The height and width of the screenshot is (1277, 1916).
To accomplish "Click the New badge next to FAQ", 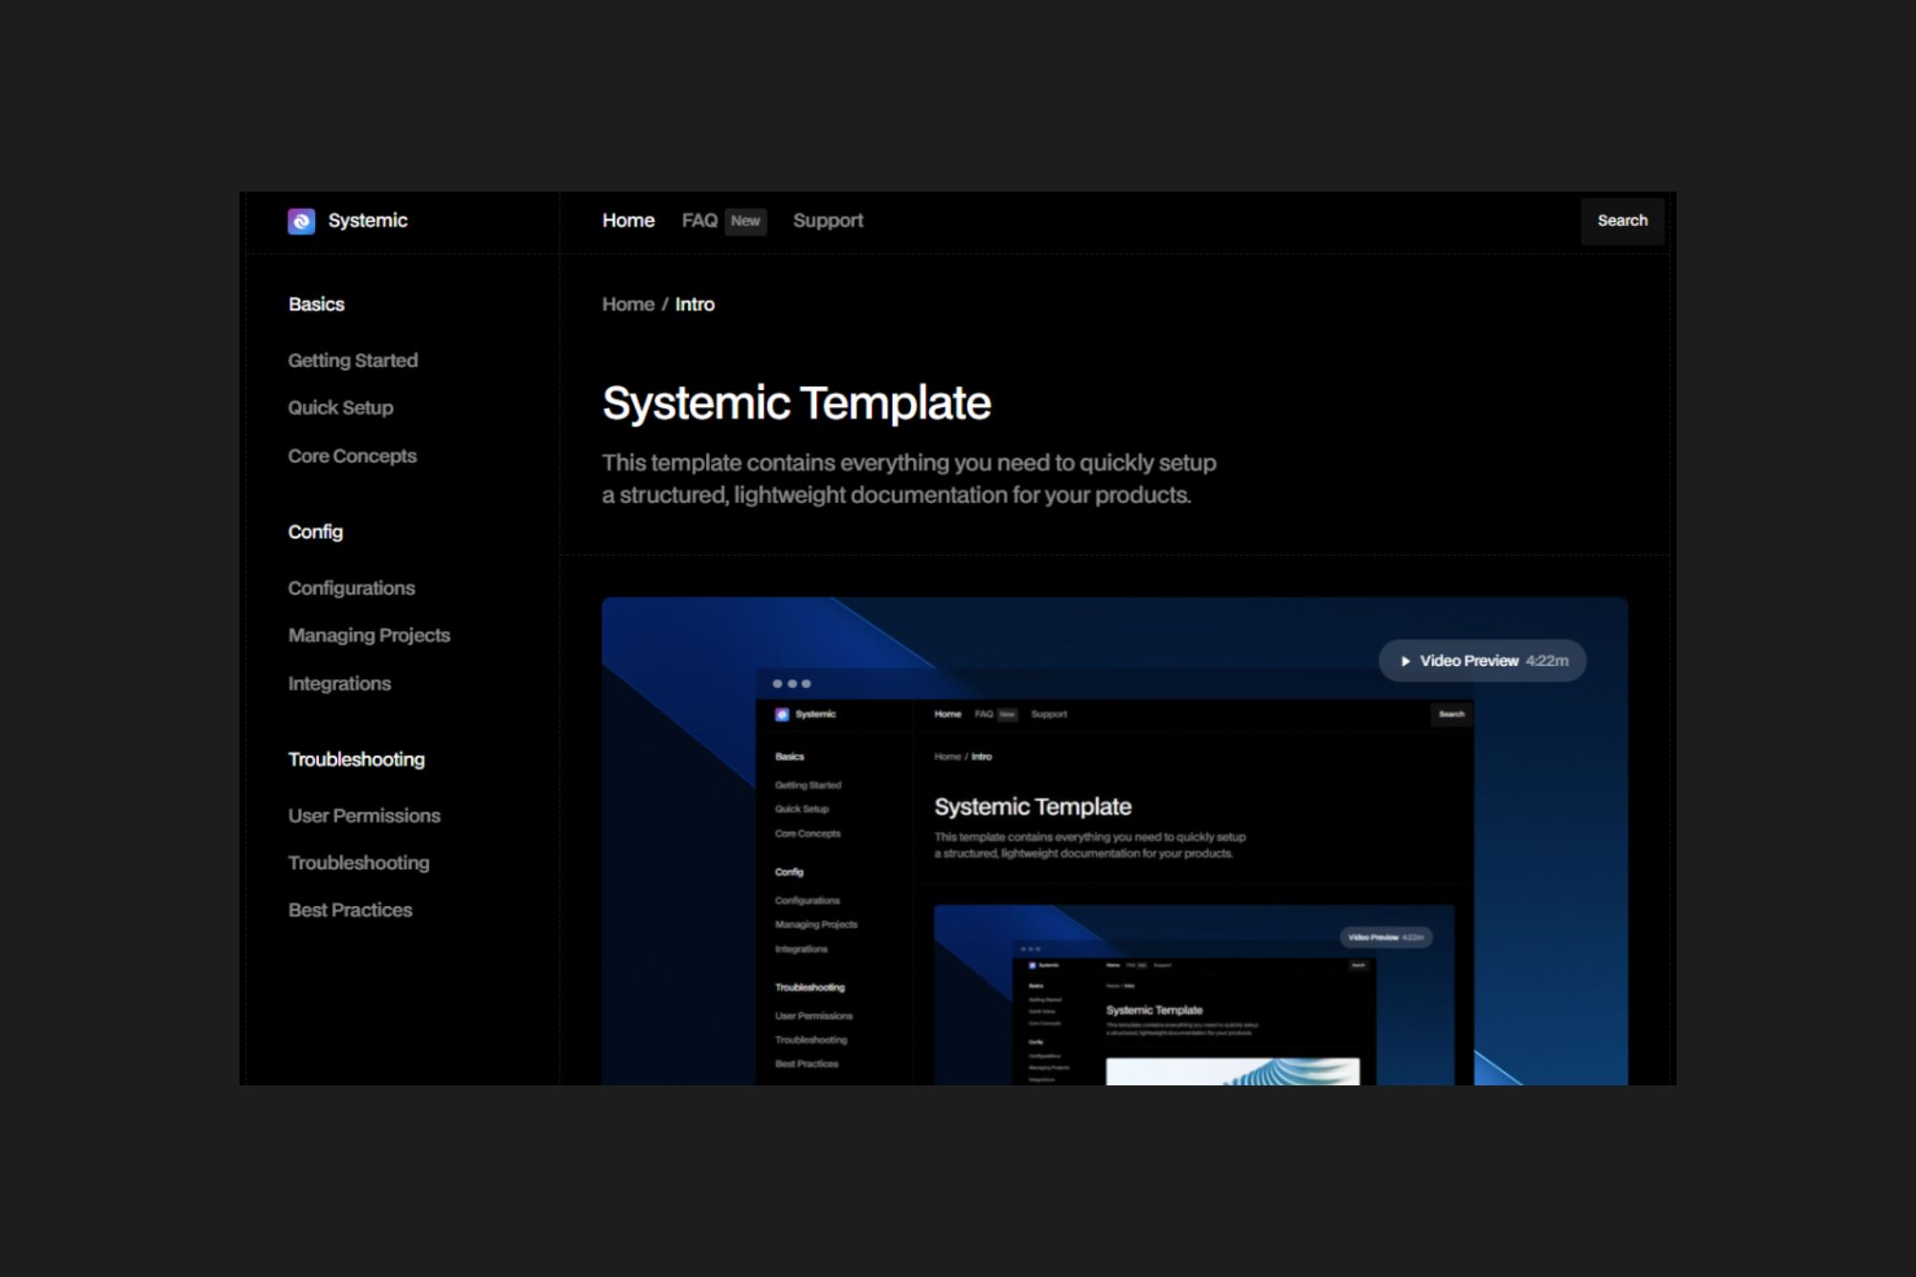I will [x=745, y=221].
